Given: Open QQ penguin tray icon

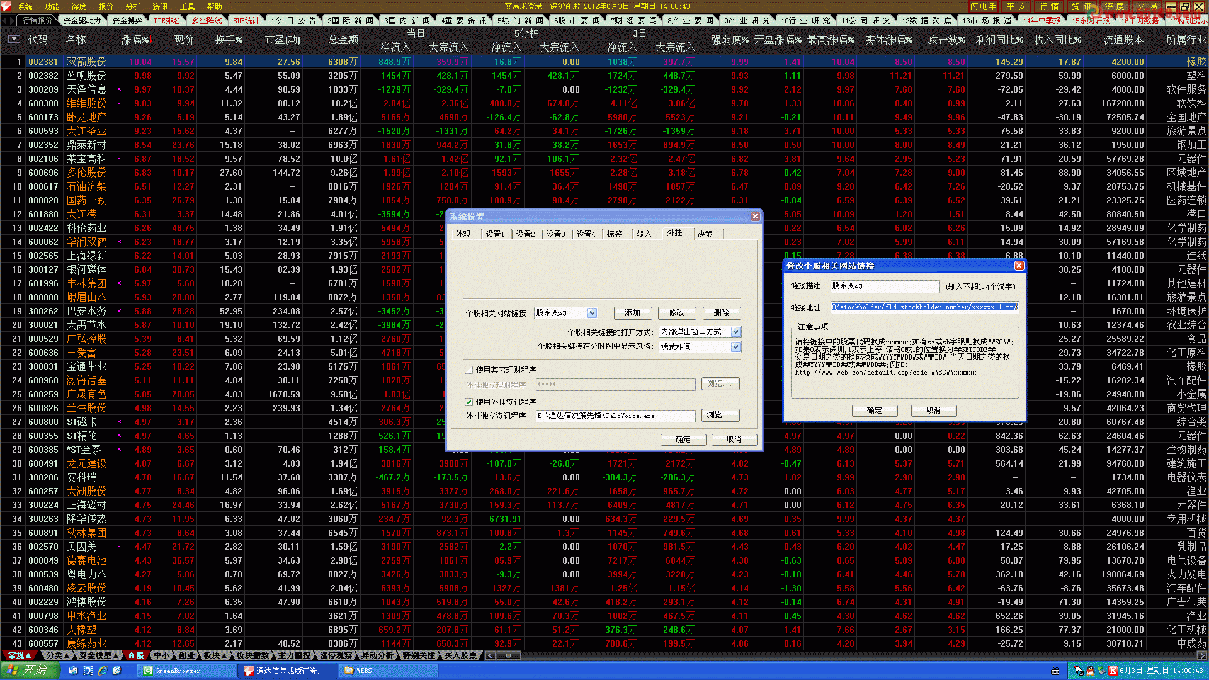Looking at the screenshot, I should click(x=1091, y=671).
